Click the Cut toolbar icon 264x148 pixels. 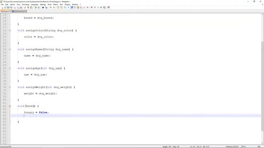coord(25,7)
